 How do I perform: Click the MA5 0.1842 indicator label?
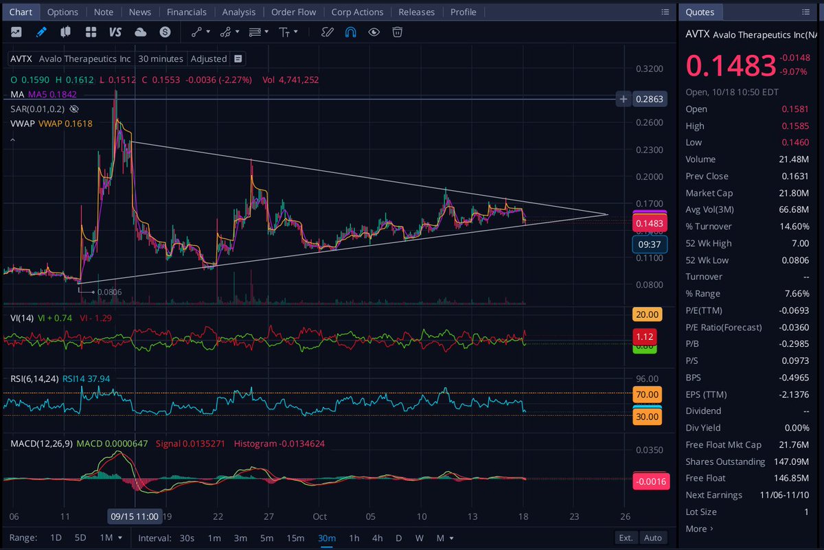coord(52,94)
